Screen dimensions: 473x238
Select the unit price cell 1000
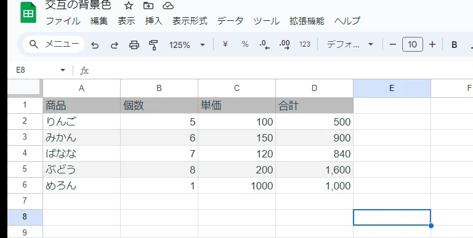(x=236, y=186)
